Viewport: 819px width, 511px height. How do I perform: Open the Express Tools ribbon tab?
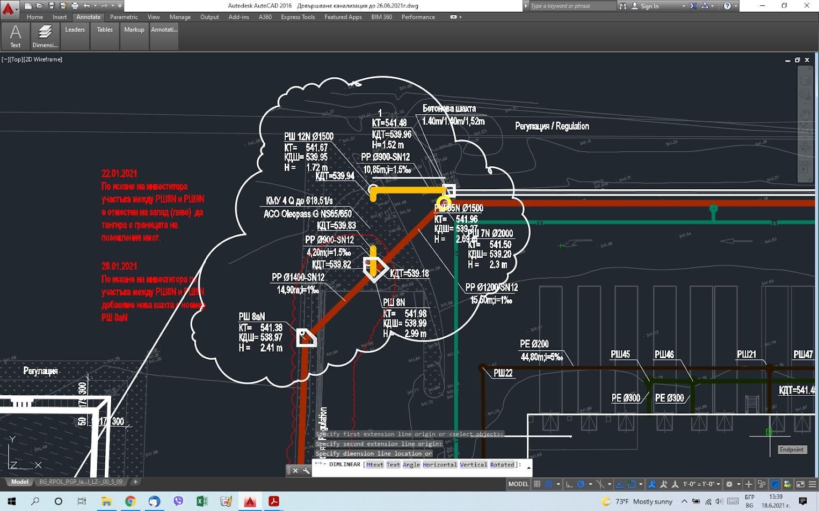pyautogui.click(x=298, y=17)
